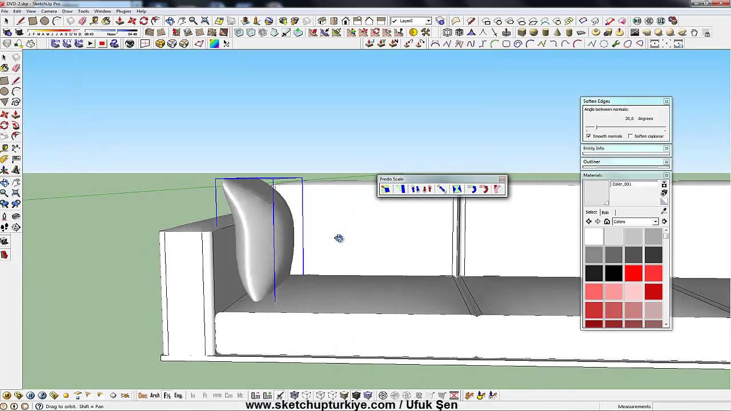Select the Paint Bucket tool in top toolbar
This screenshot has width=731, height=411.
(x=106, y=21)
